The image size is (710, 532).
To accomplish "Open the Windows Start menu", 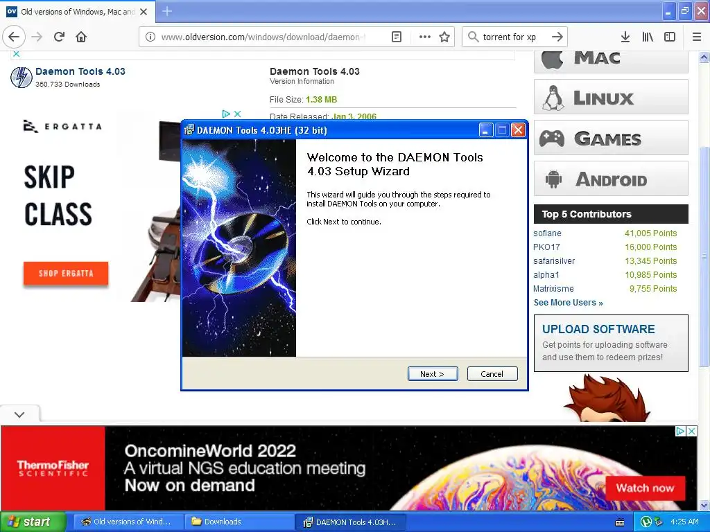I will [x=33, y=522].
